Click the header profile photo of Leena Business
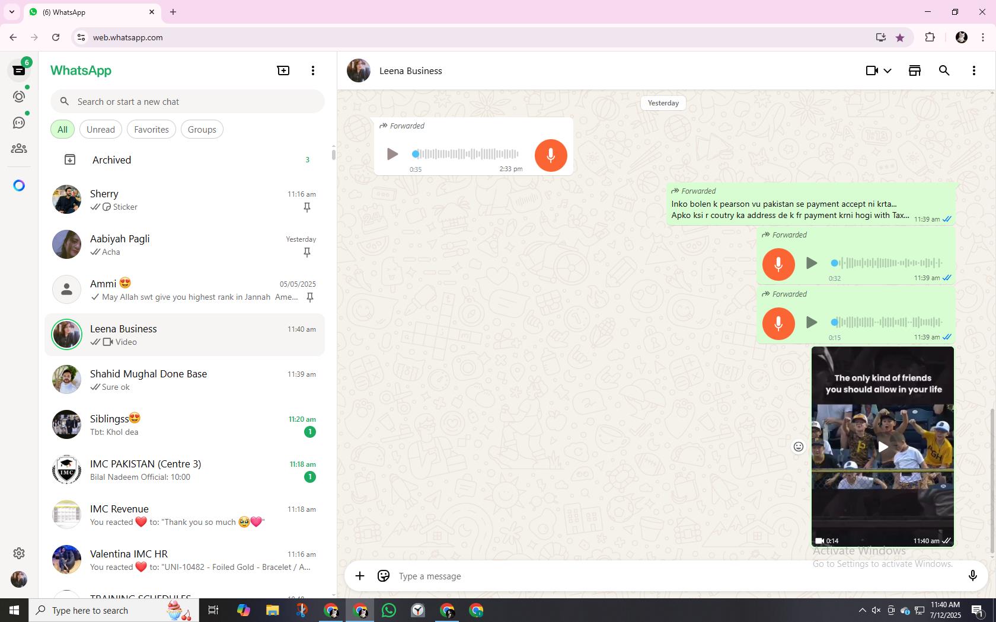This screenshot has height=622, width=996. coord(359,70)
